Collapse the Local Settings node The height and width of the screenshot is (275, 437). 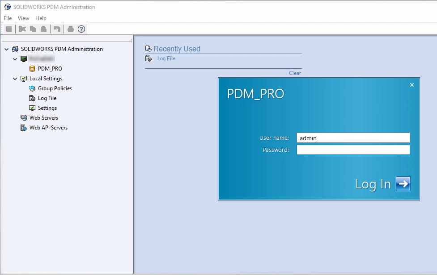point(15,79)
